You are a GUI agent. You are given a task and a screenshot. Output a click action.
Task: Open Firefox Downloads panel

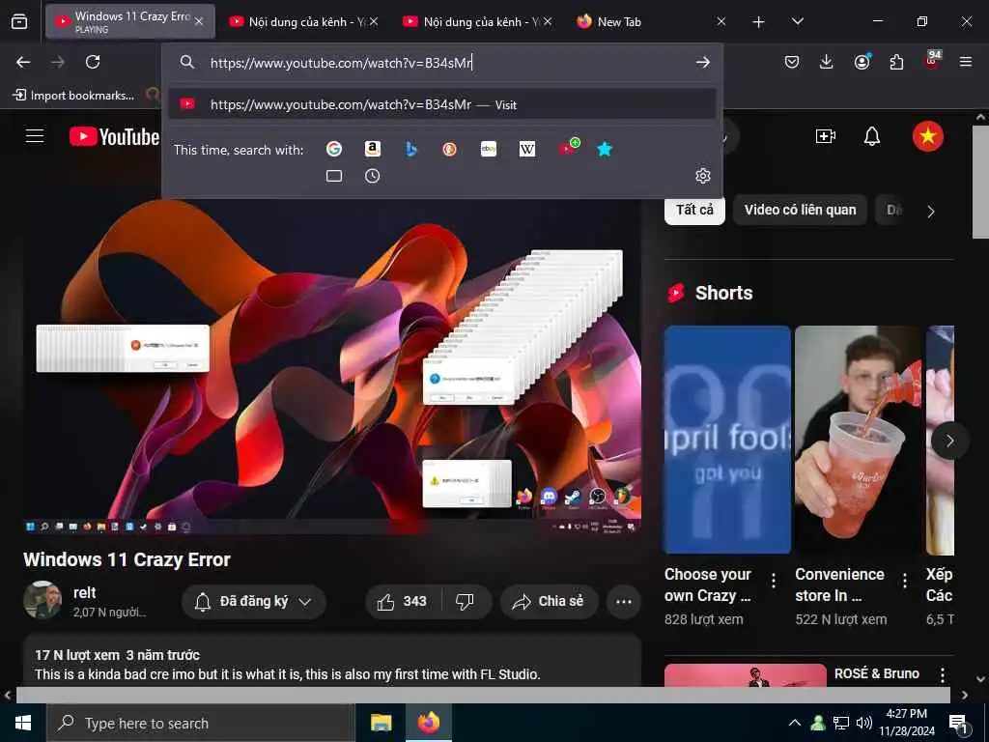click(827, 62)
